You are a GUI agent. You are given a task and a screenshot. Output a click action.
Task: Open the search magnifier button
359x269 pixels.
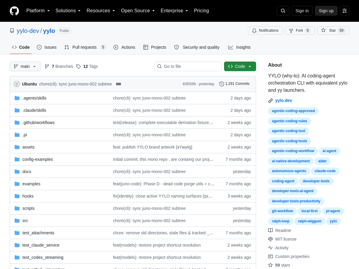[x=283, y=11]
